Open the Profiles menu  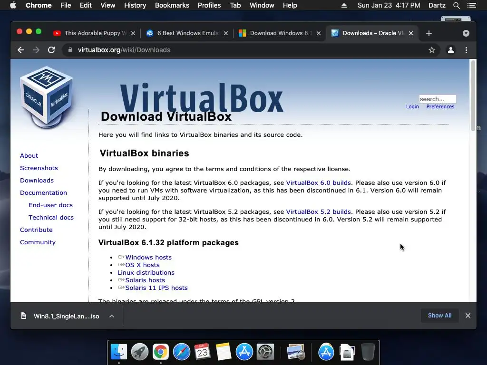[209, 5]
